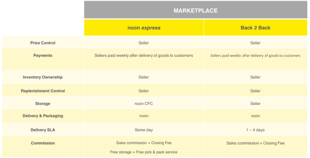Click the noon CFC storage cell
The width and height of the screenshot is (310, 158).
pos(144,104)
